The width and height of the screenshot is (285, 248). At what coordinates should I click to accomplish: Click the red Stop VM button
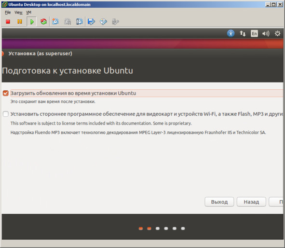coord(8,22)
